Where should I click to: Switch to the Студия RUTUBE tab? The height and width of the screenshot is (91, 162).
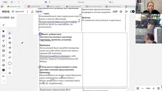34,7
